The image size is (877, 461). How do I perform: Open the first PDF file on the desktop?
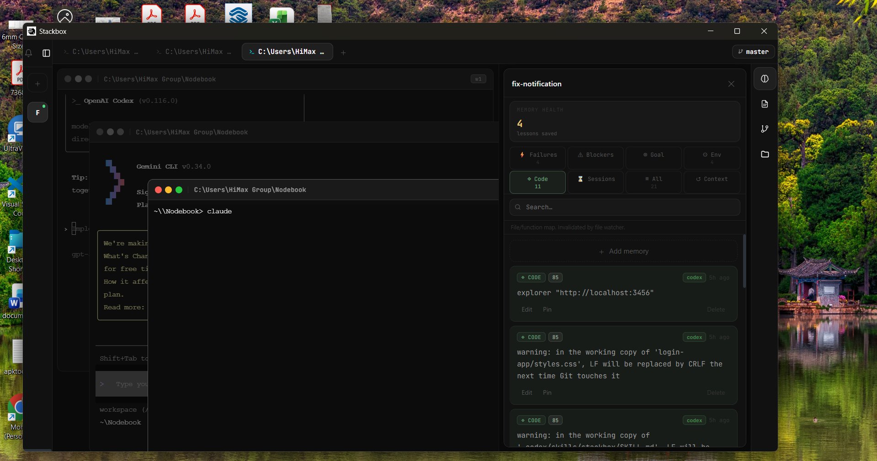point(152,14)
